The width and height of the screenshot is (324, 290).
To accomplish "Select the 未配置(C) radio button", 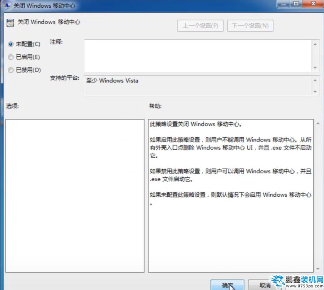I will [11, 44].
